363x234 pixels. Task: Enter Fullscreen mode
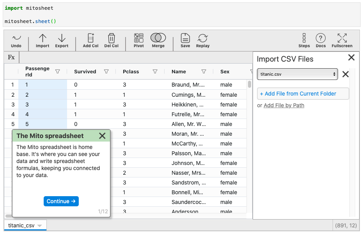coord(342,38)
